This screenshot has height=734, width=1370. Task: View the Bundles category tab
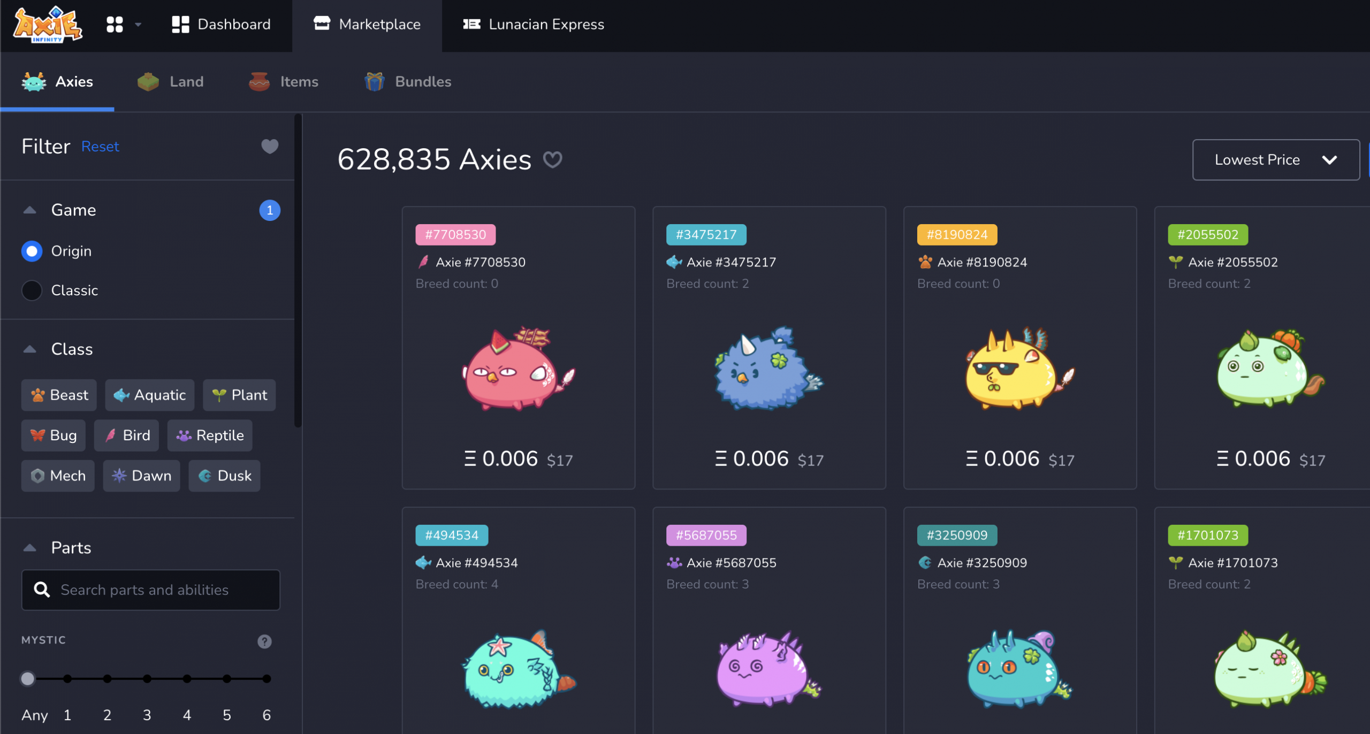coord(408,82)
